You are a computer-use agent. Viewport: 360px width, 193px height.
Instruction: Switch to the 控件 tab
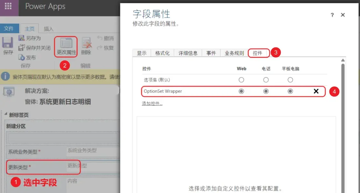click(258, 53)
